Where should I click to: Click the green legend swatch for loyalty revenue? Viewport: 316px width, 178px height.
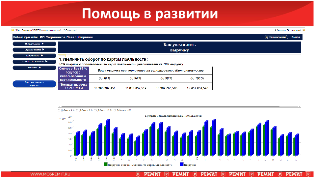pyautogui.click(x=105, y=164)
